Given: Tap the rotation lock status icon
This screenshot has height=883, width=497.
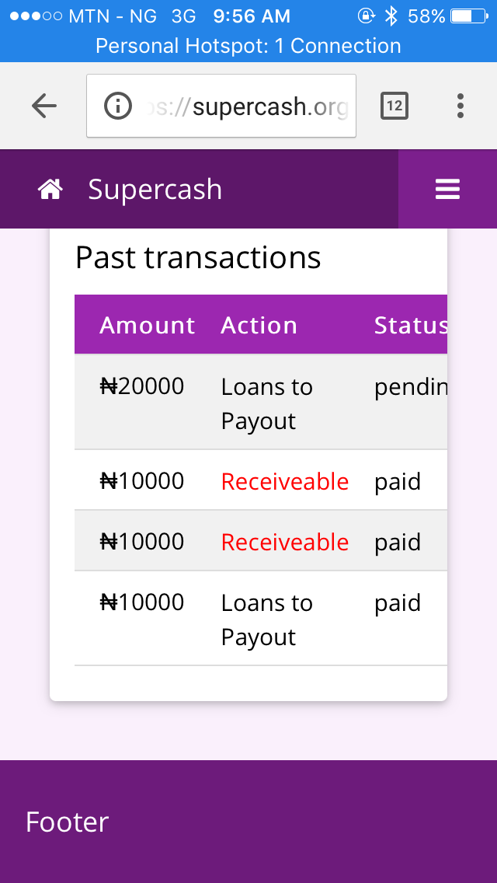Looking at the screenshot, I should tap(366, 16).
